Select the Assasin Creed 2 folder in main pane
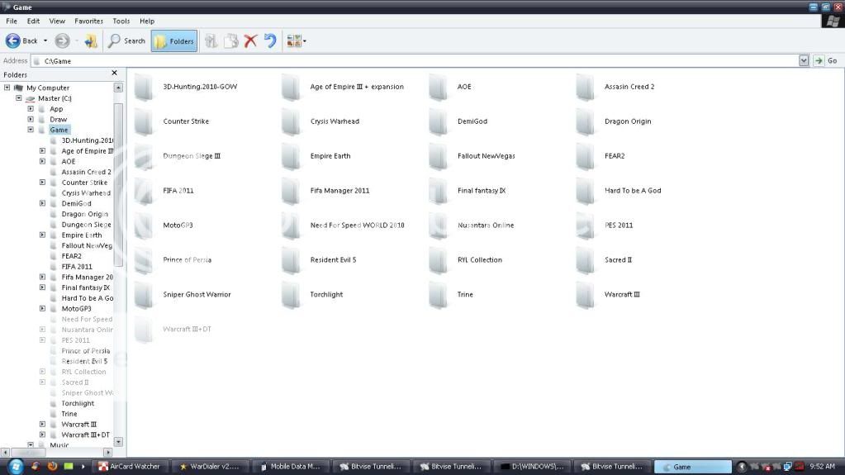The width and height of the screenshot is (845, 475). point(615,87)
